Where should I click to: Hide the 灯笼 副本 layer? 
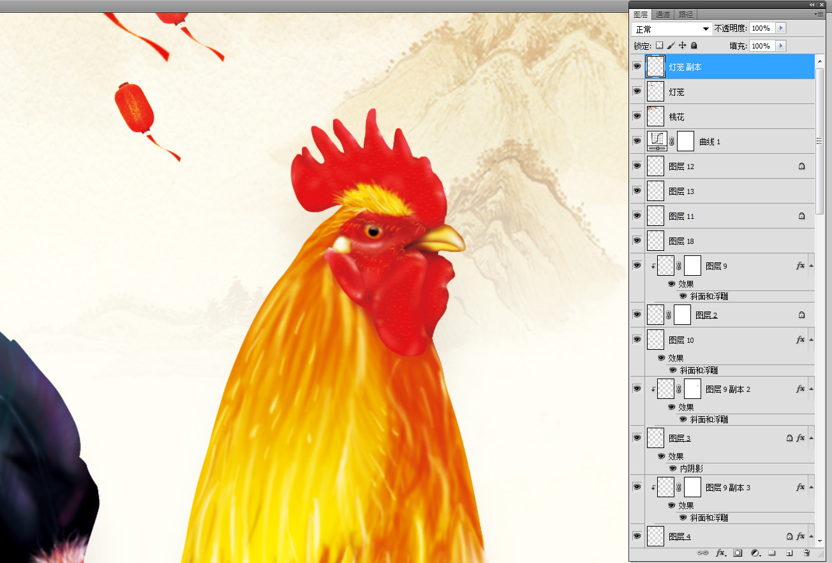click(637, 66)
